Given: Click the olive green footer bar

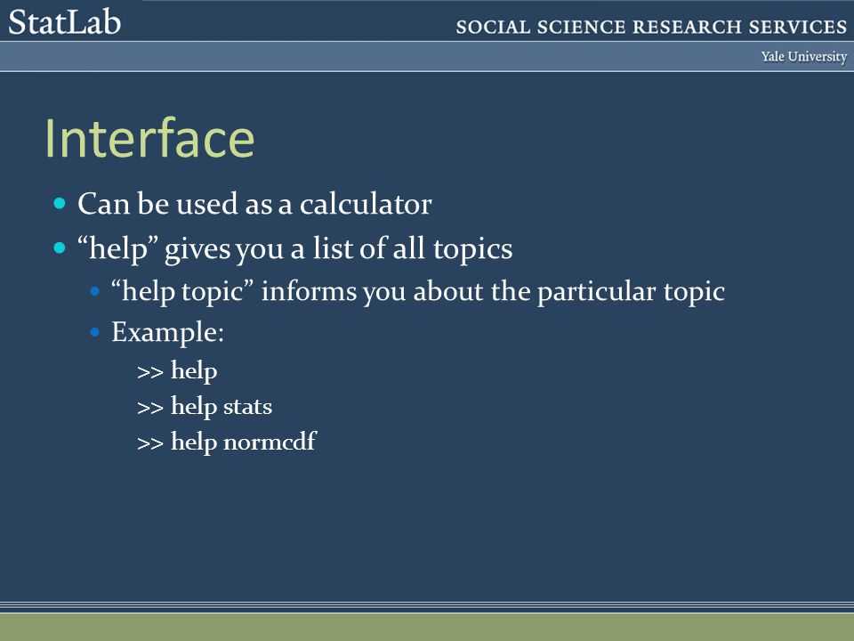Looking at the screenshot, I should coord(427,628).
